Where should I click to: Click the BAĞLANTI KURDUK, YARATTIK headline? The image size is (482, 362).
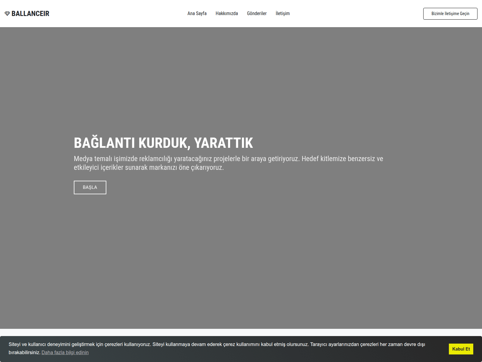pyautogui.click(x=164, y=143)
